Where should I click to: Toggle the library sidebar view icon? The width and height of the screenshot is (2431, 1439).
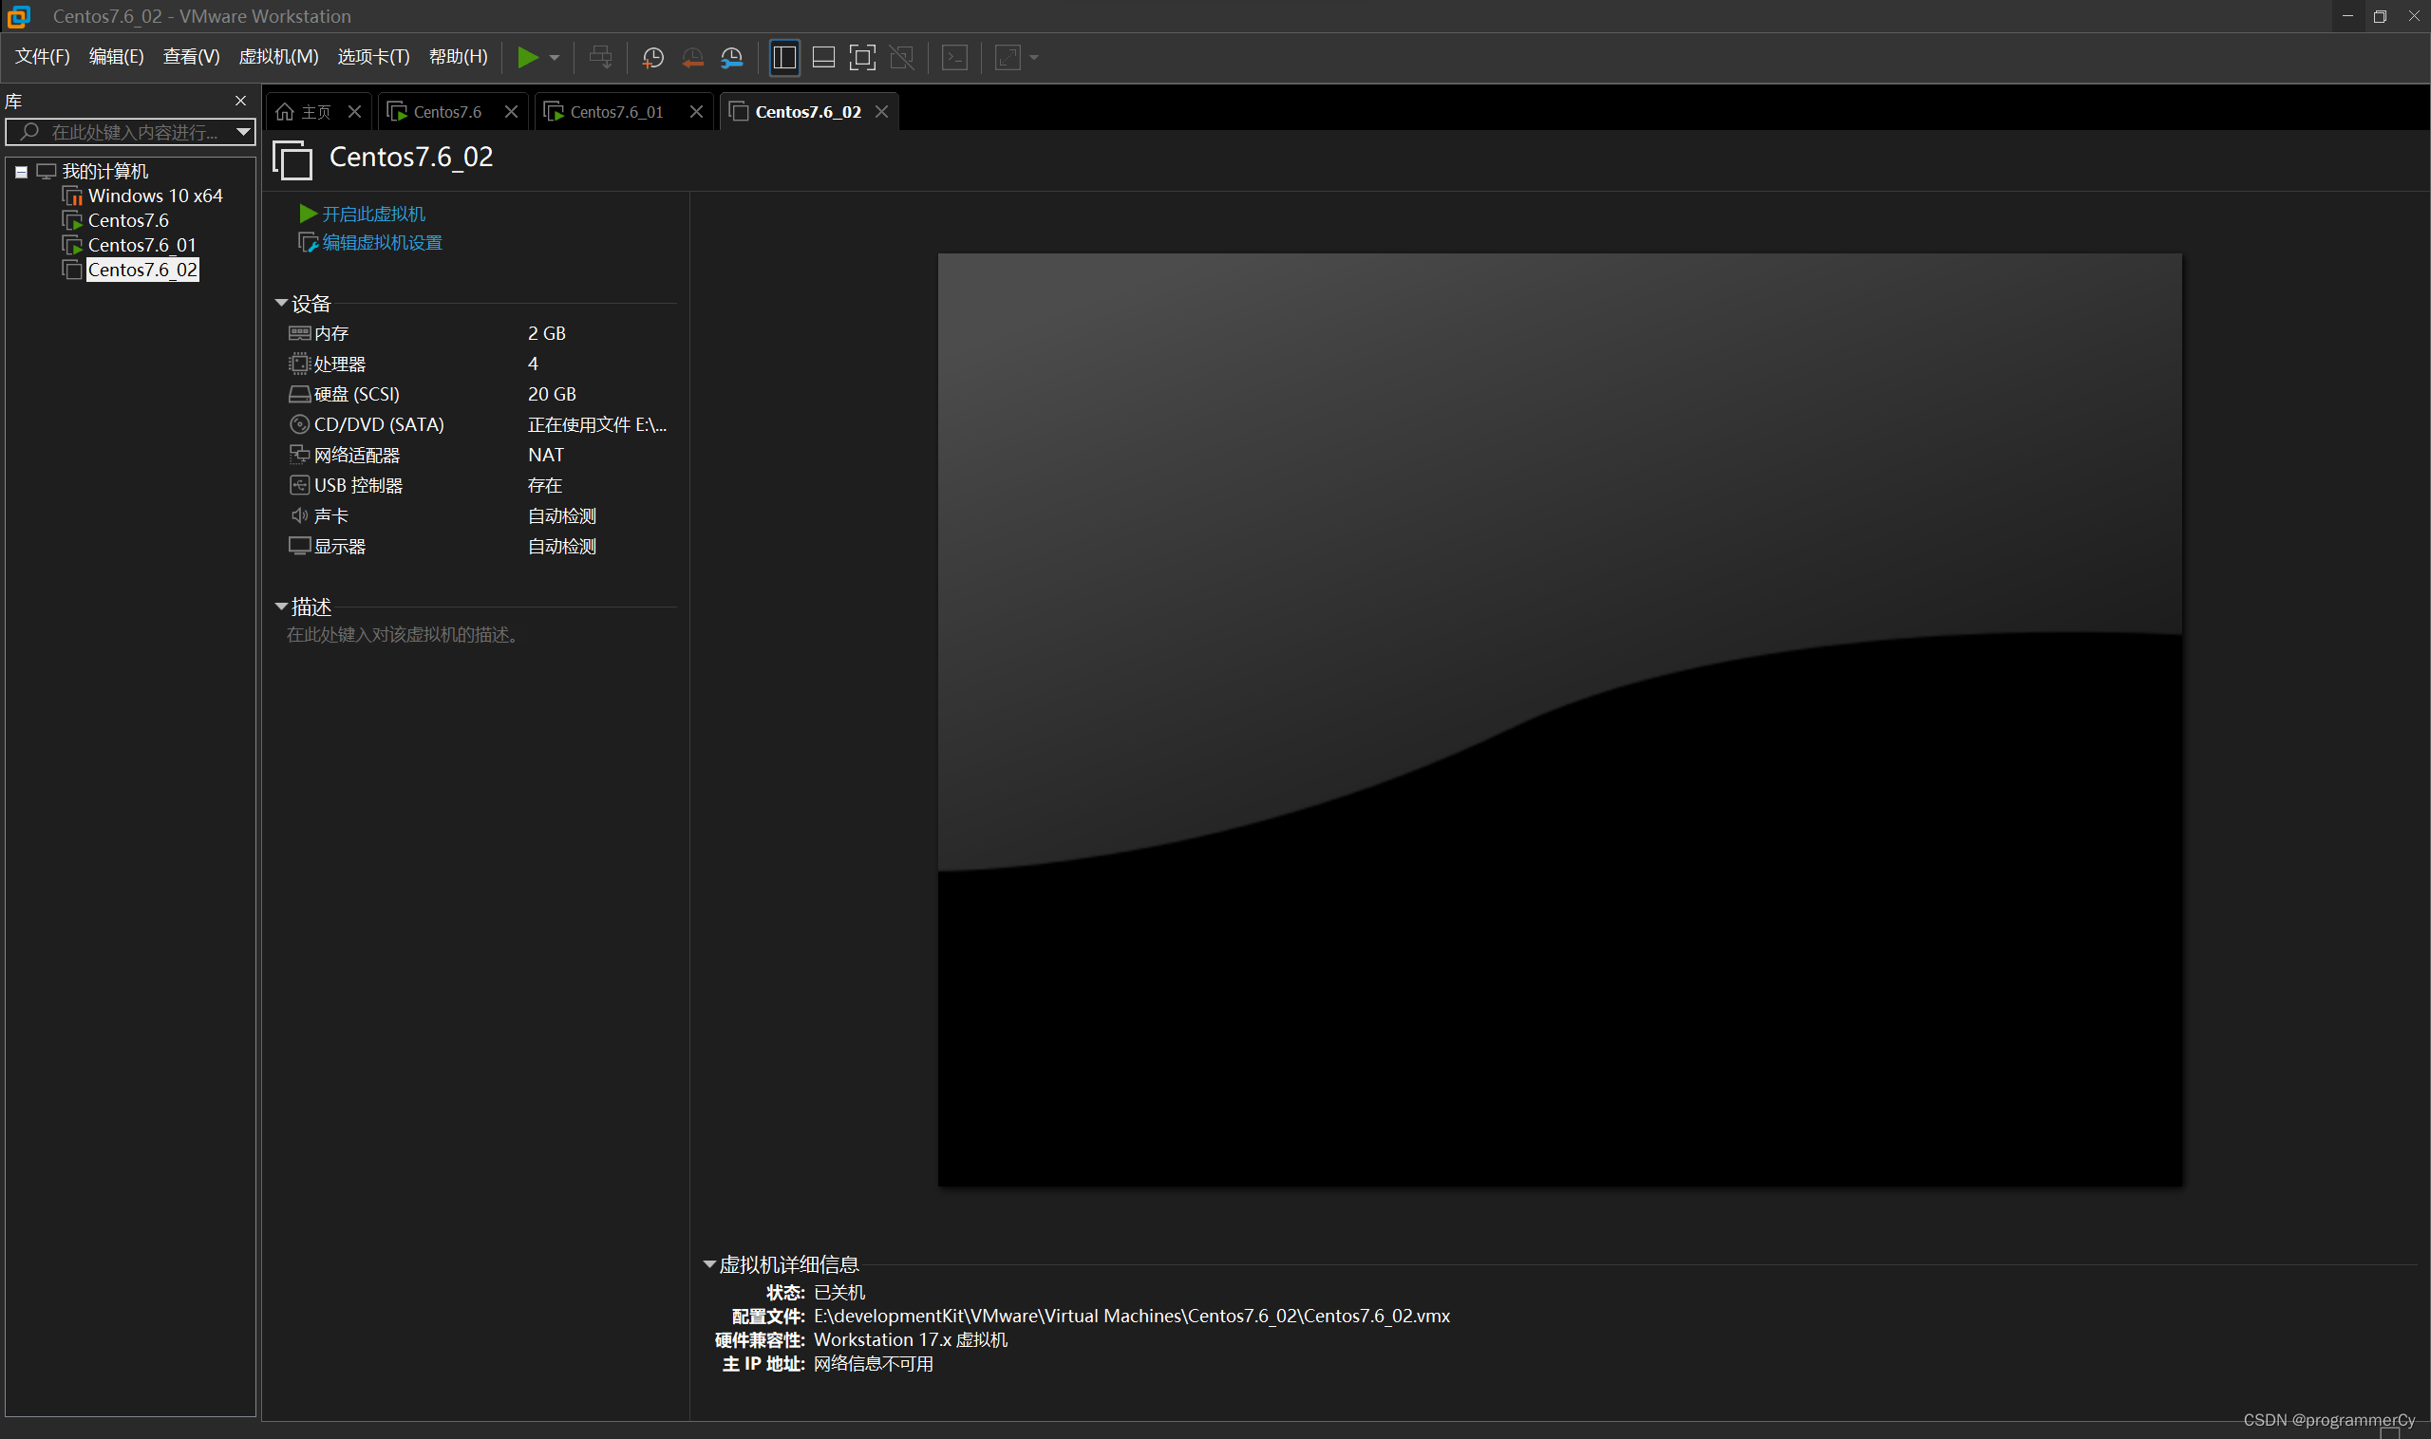[783, 57]
